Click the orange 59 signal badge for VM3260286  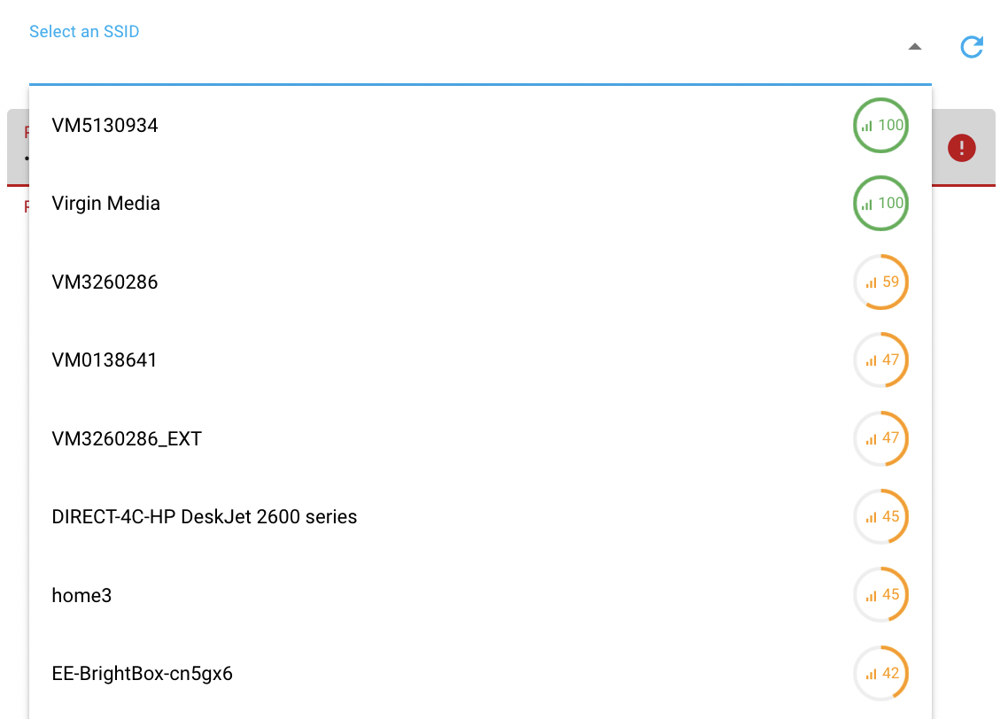coord(880,282)
